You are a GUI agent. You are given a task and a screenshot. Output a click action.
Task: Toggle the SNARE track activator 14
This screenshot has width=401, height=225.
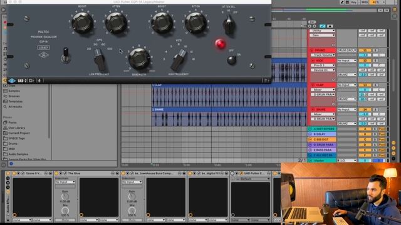tap(365, 109)
